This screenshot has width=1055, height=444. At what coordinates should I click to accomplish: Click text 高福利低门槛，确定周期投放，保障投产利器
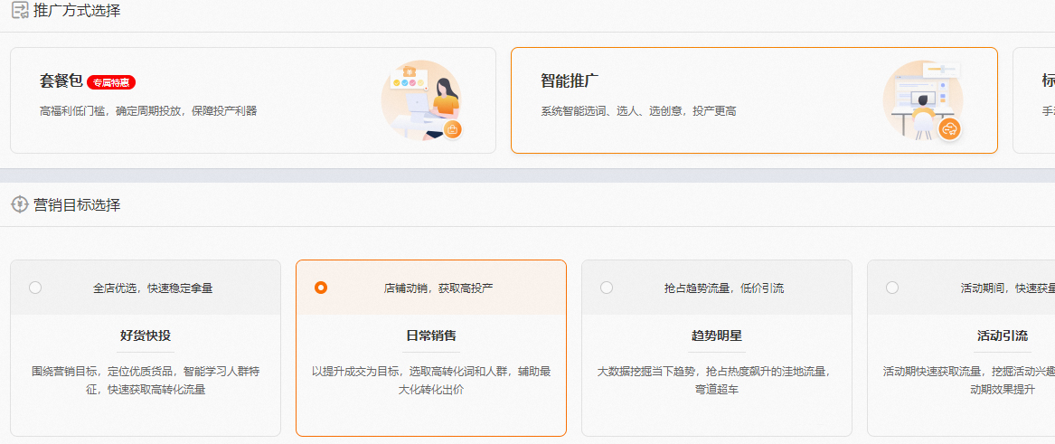tap(148, 111)
